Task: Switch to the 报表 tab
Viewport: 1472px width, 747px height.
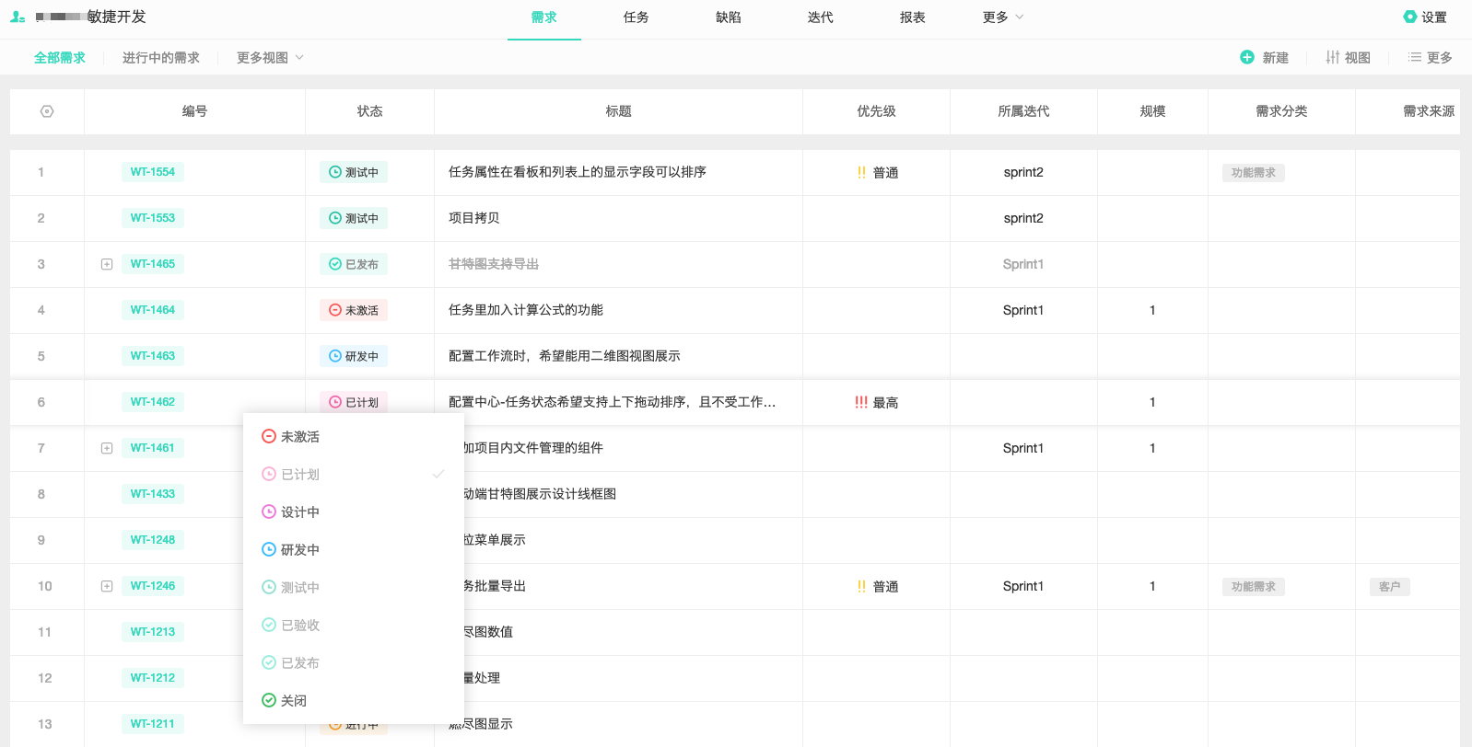Action: pos(913,17)
